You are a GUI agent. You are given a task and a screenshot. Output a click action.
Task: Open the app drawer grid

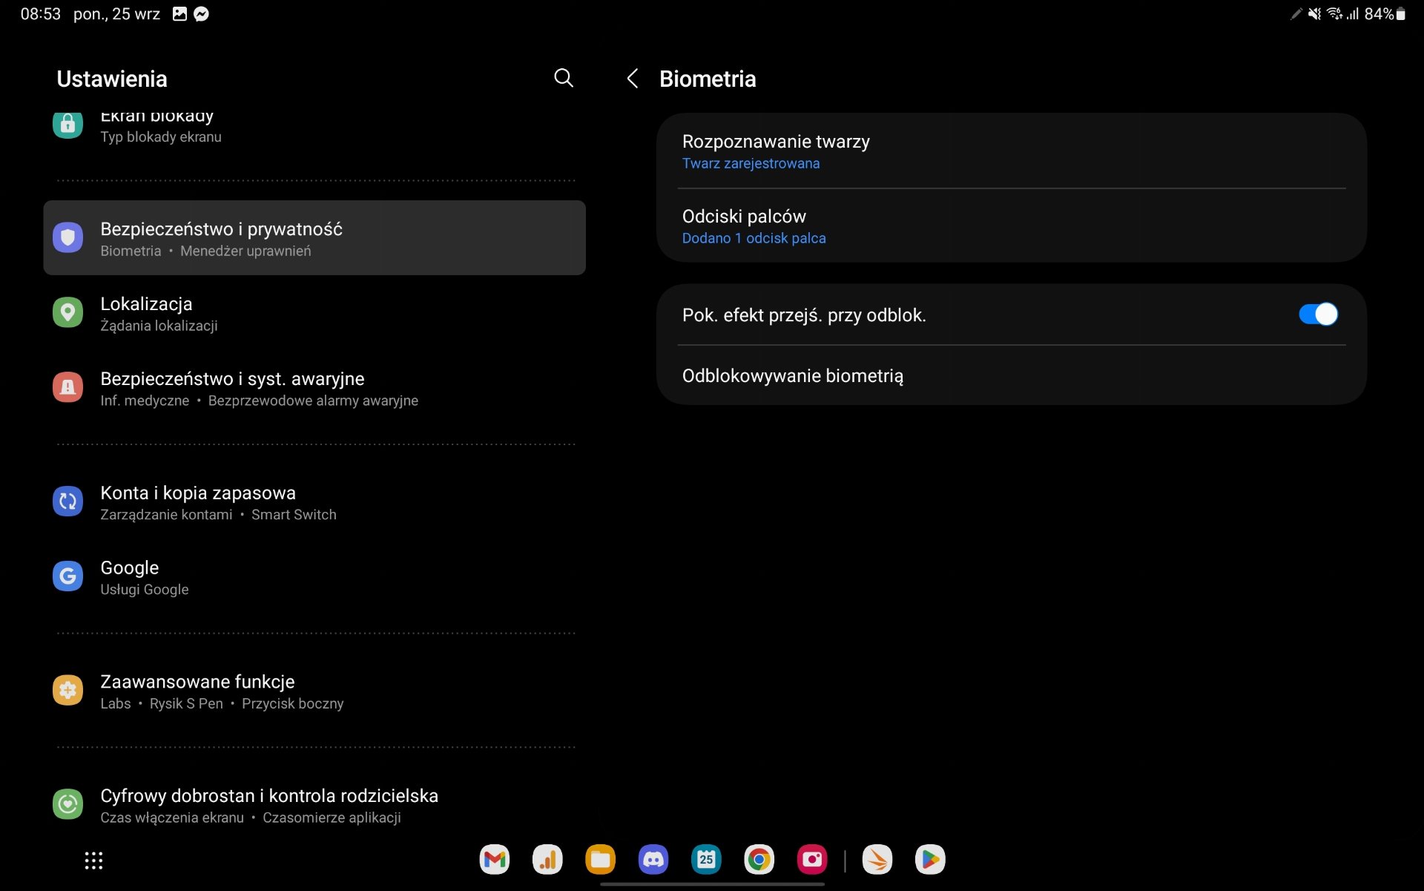[93, 861]
